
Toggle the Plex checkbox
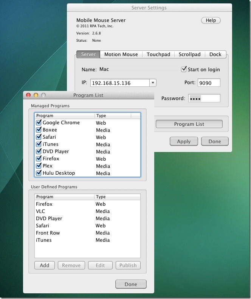(x=39, y=166)
